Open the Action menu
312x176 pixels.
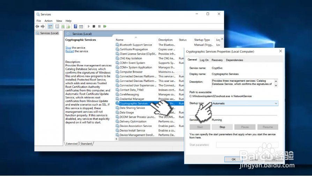[49, 21]
